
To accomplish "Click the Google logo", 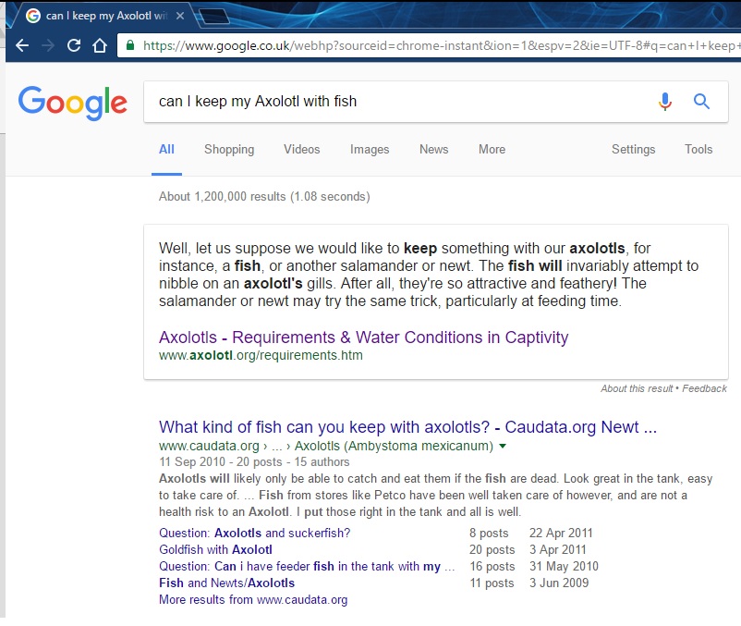I will tap(72, 103).
